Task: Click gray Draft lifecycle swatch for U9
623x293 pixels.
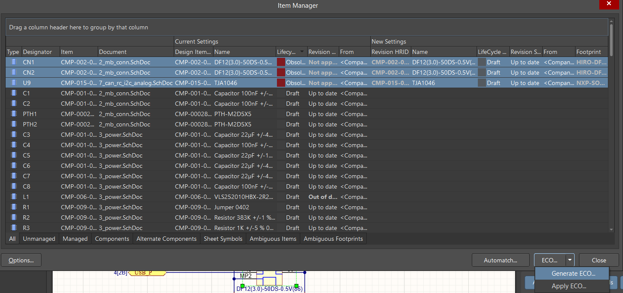Action: 482,83
